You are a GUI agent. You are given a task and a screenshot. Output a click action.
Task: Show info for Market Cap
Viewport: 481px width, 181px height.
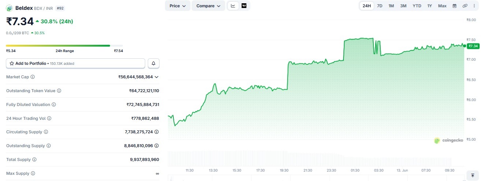coord(33,77)
